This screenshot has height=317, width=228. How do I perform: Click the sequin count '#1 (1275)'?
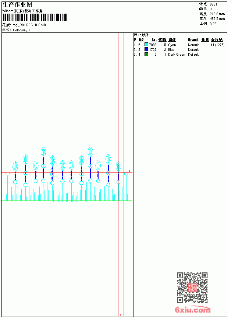[217, 45]
